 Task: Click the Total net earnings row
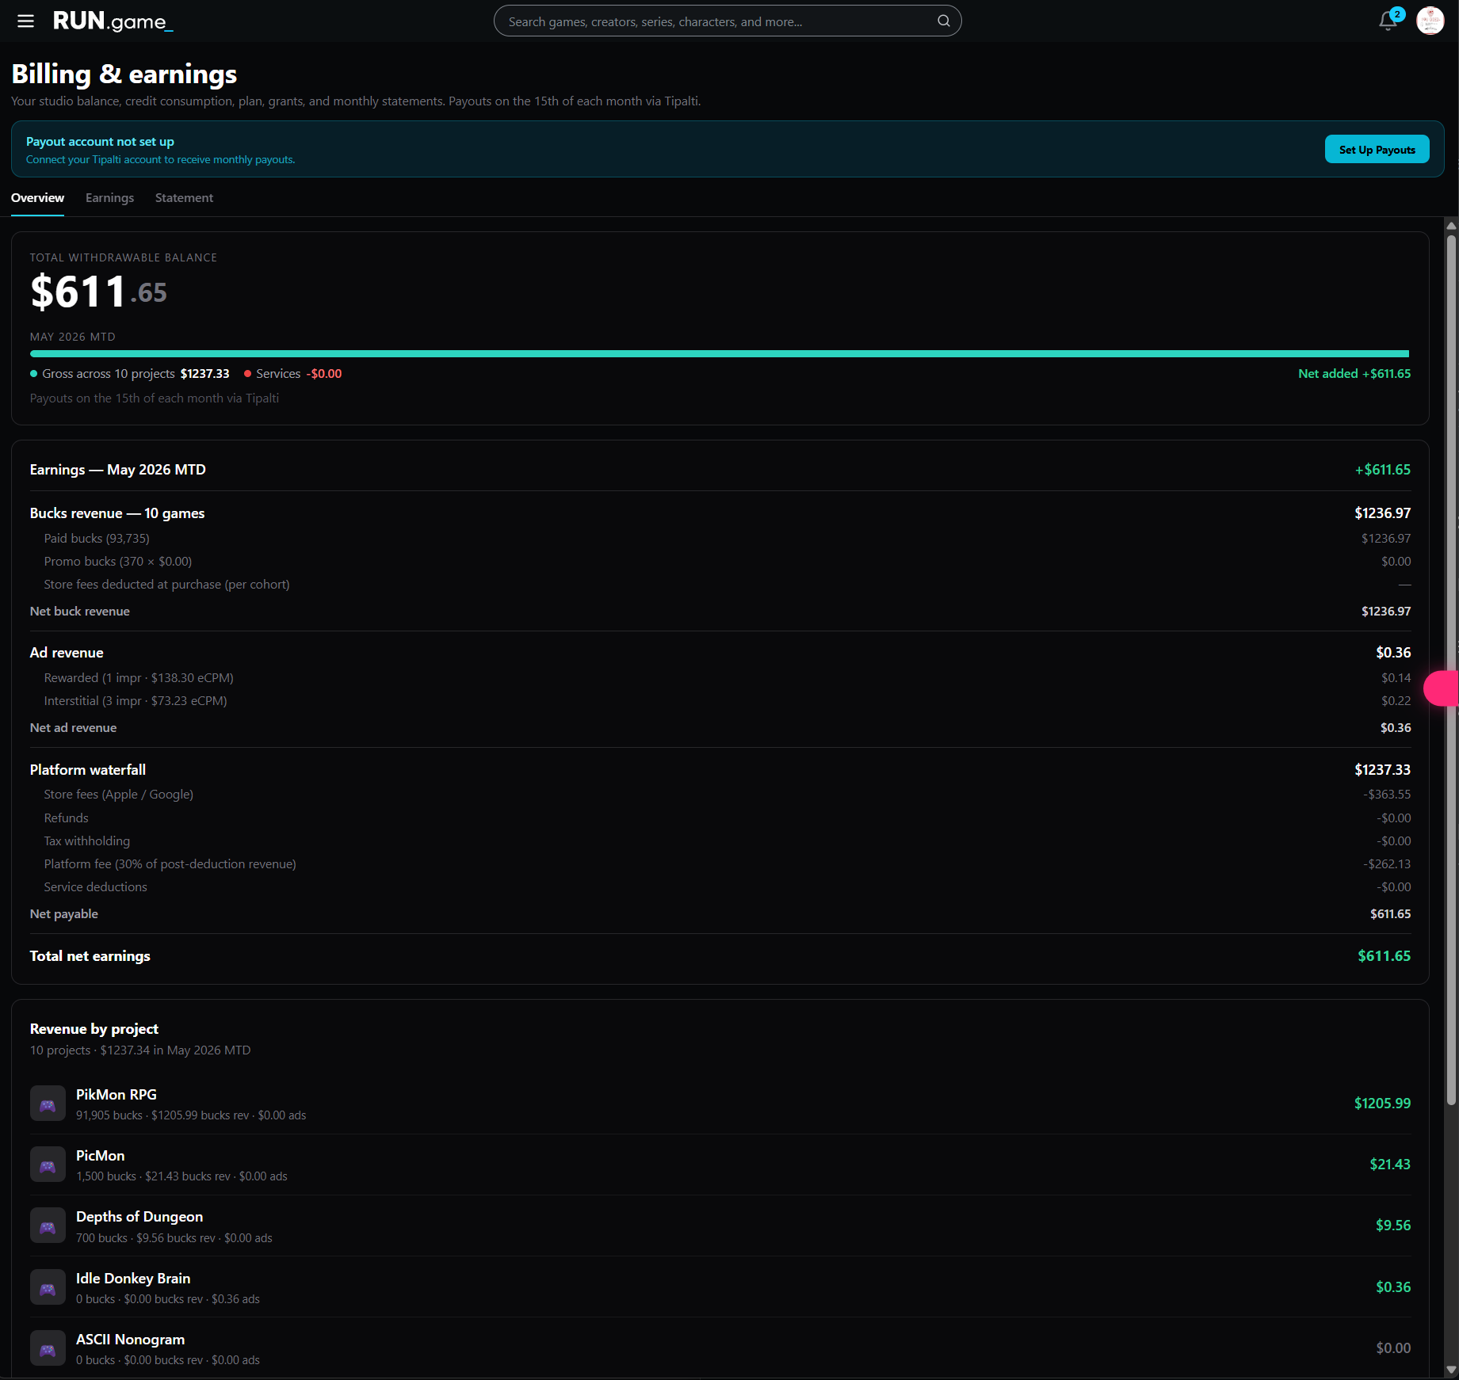coord(720,956)
